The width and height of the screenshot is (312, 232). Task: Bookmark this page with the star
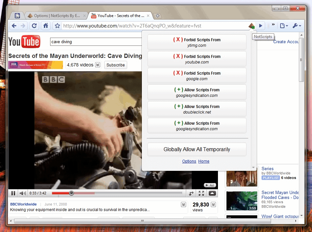(x=57, y=26)
